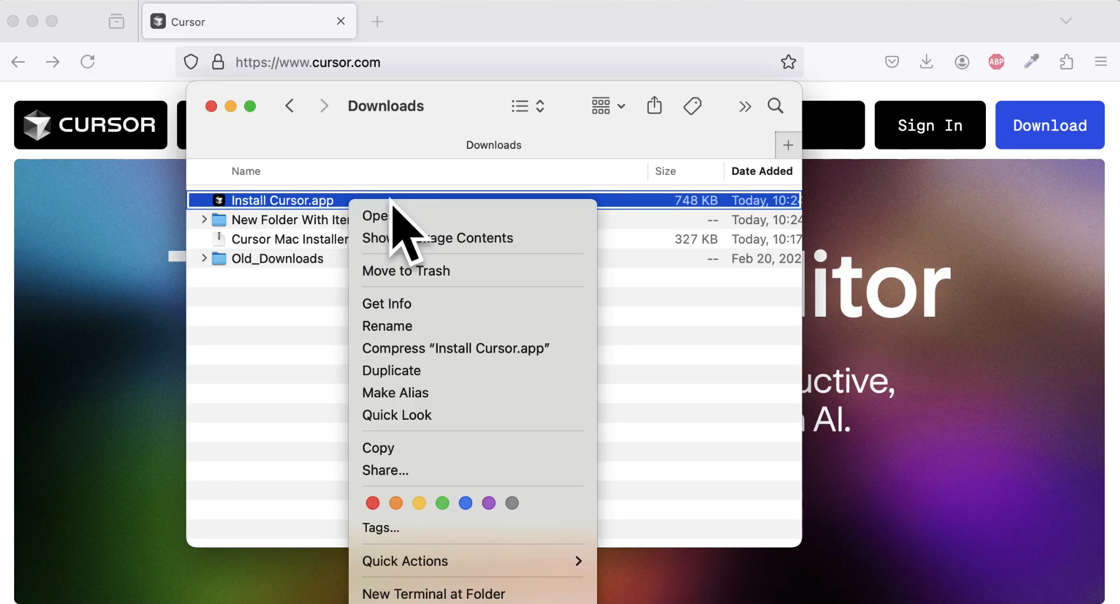The width and height of the screenshot is (1120, 604).
Task: Expand the New Folder With Items folder
Action: point(204,220)
